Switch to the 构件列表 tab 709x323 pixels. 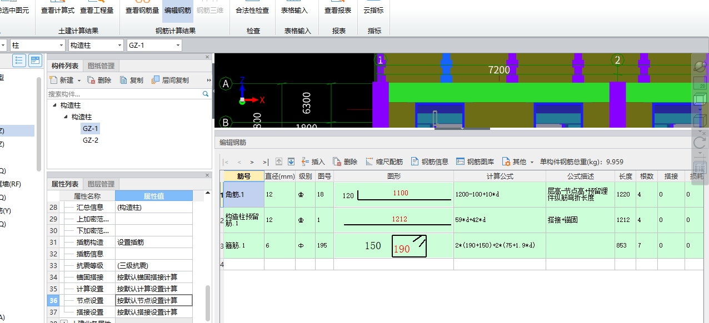[65, 66]
